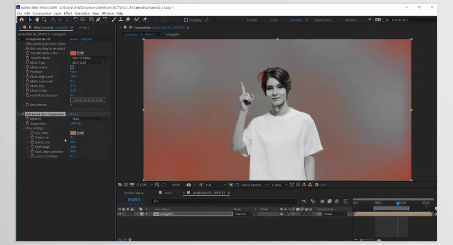Select the Roto Brush tool
The height and width of the screenshot is (245, 453).
(x=137, y=20)
